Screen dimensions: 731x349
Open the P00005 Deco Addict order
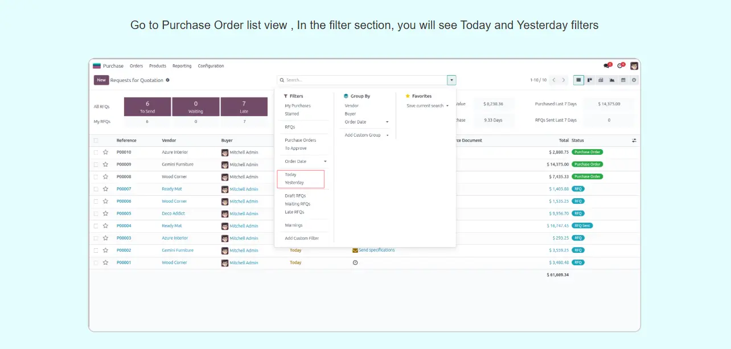(124, 213)
